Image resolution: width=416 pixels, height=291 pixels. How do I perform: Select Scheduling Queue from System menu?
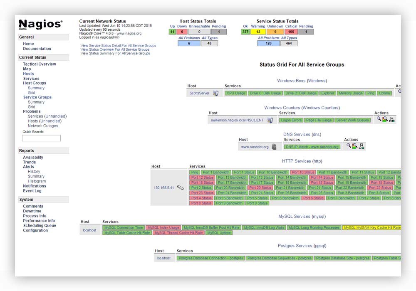click(x=40, y=226)
